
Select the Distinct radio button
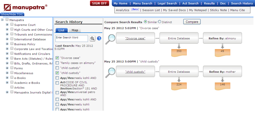(159, 22)
